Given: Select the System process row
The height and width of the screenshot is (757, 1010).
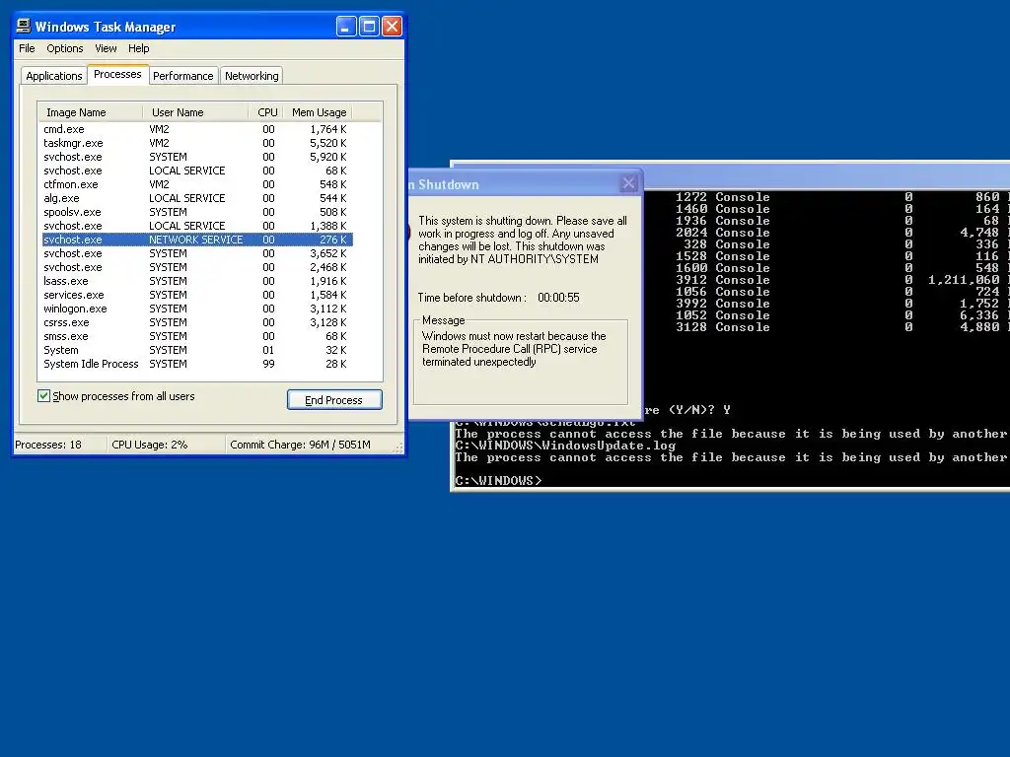Looking at the screenshot, I should (x=196, y=350).
